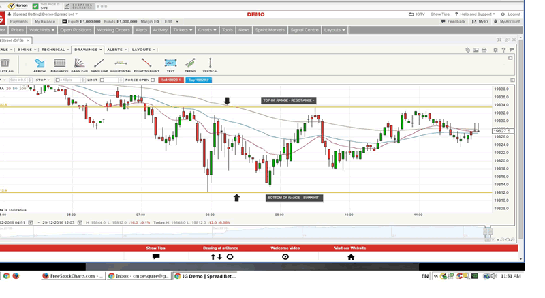Screen dimensions: 545x298
Task: Click the Delete All trash icon
Action: 5,63
